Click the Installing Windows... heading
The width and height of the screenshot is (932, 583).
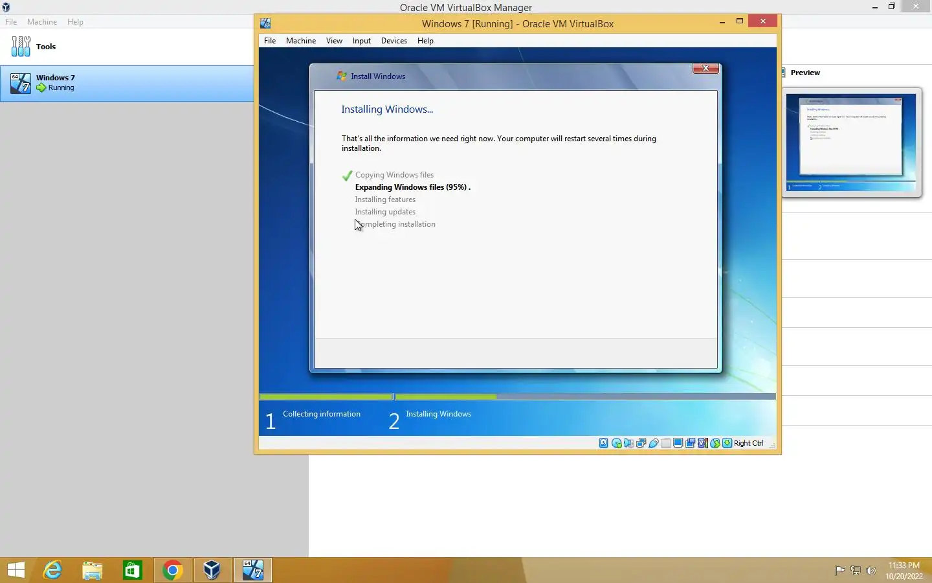(387, 109)
